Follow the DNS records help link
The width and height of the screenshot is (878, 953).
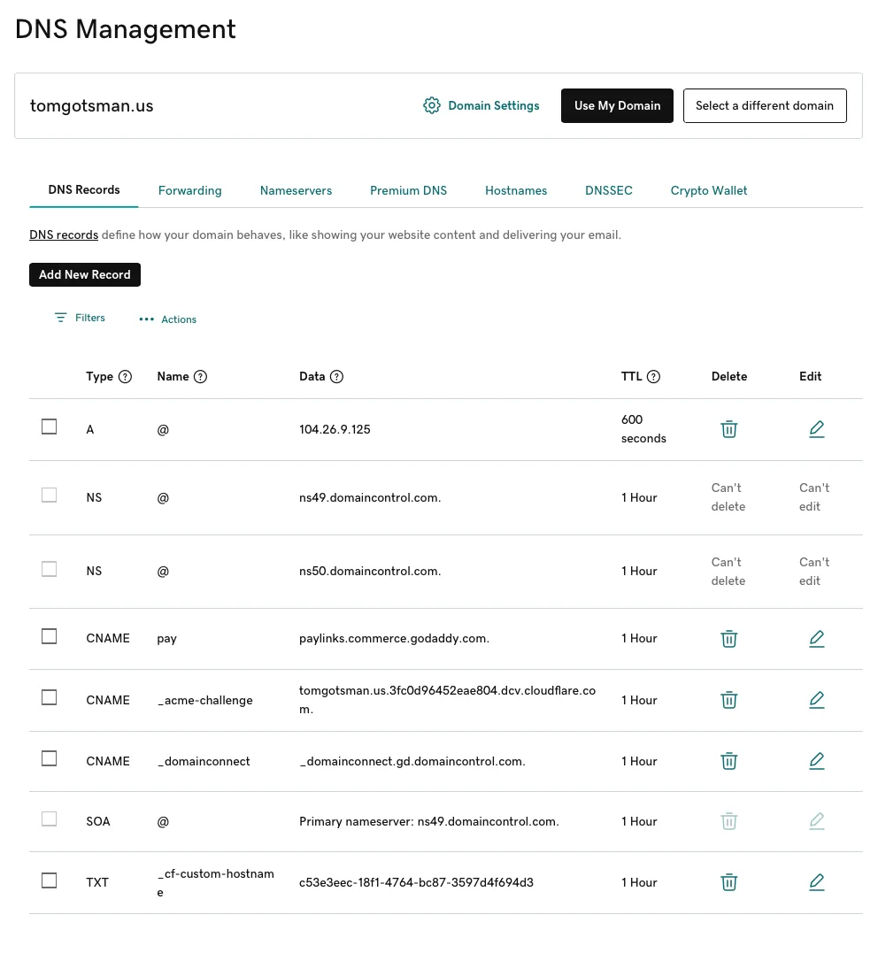pos(64,235)
